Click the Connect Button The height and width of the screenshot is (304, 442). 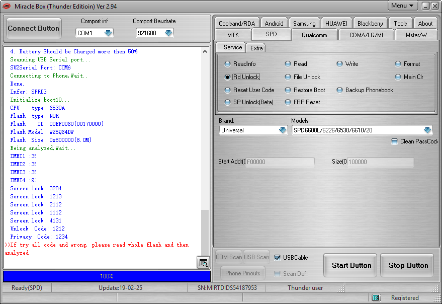pyautogui.click(x=34, y=29)
